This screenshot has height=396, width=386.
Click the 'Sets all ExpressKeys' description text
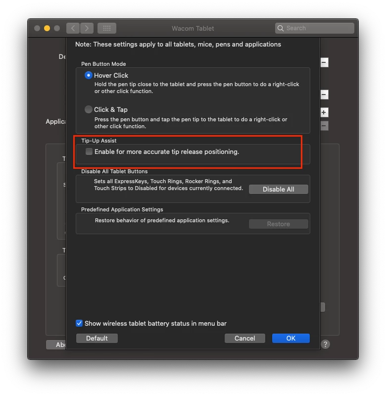point(168,185)
